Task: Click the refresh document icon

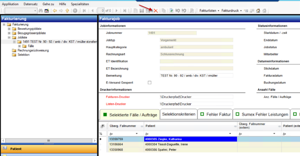Action: (171, 11)
